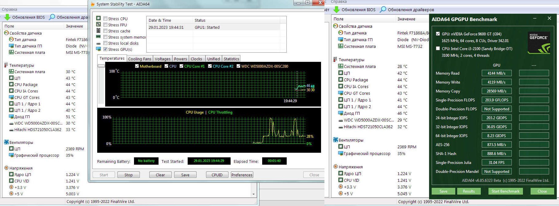Click Date & Time column header
Viewport: 559px width, 206px height.
pos(170,20)
